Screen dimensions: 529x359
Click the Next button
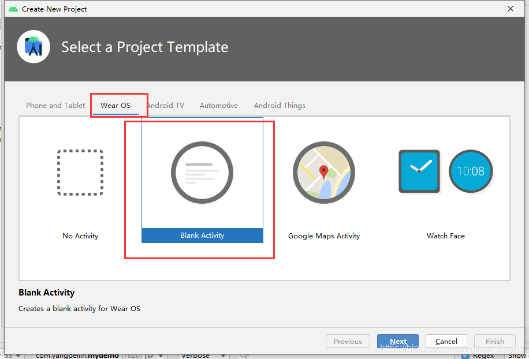(398, 341)
